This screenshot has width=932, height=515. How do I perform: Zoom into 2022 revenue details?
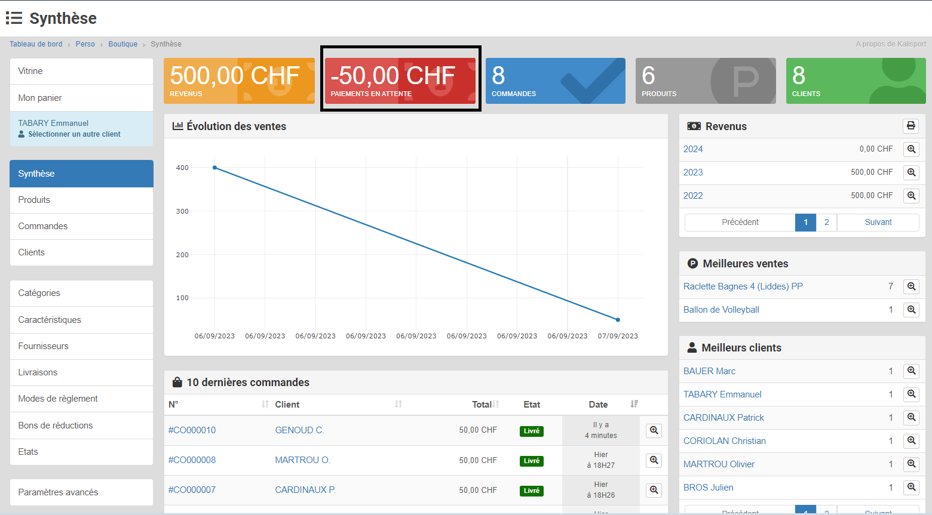[911, 196]
